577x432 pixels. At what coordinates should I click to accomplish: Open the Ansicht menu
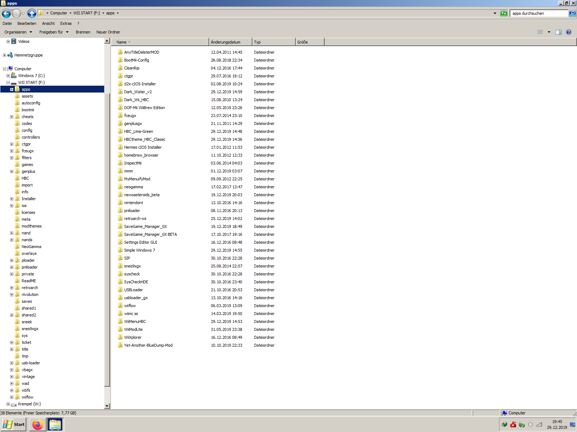pyautogui.click(x=48, y=23)
